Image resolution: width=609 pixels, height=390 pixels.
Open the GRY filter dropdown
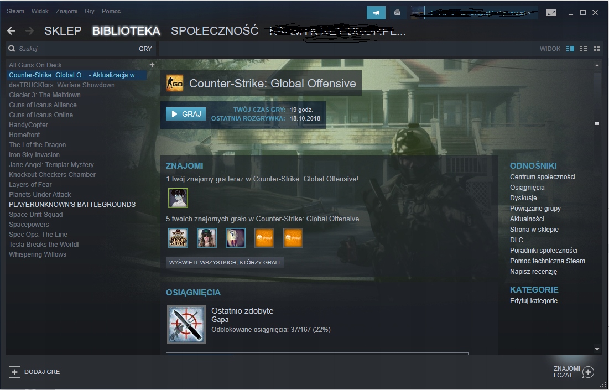[x=145, y=49]
